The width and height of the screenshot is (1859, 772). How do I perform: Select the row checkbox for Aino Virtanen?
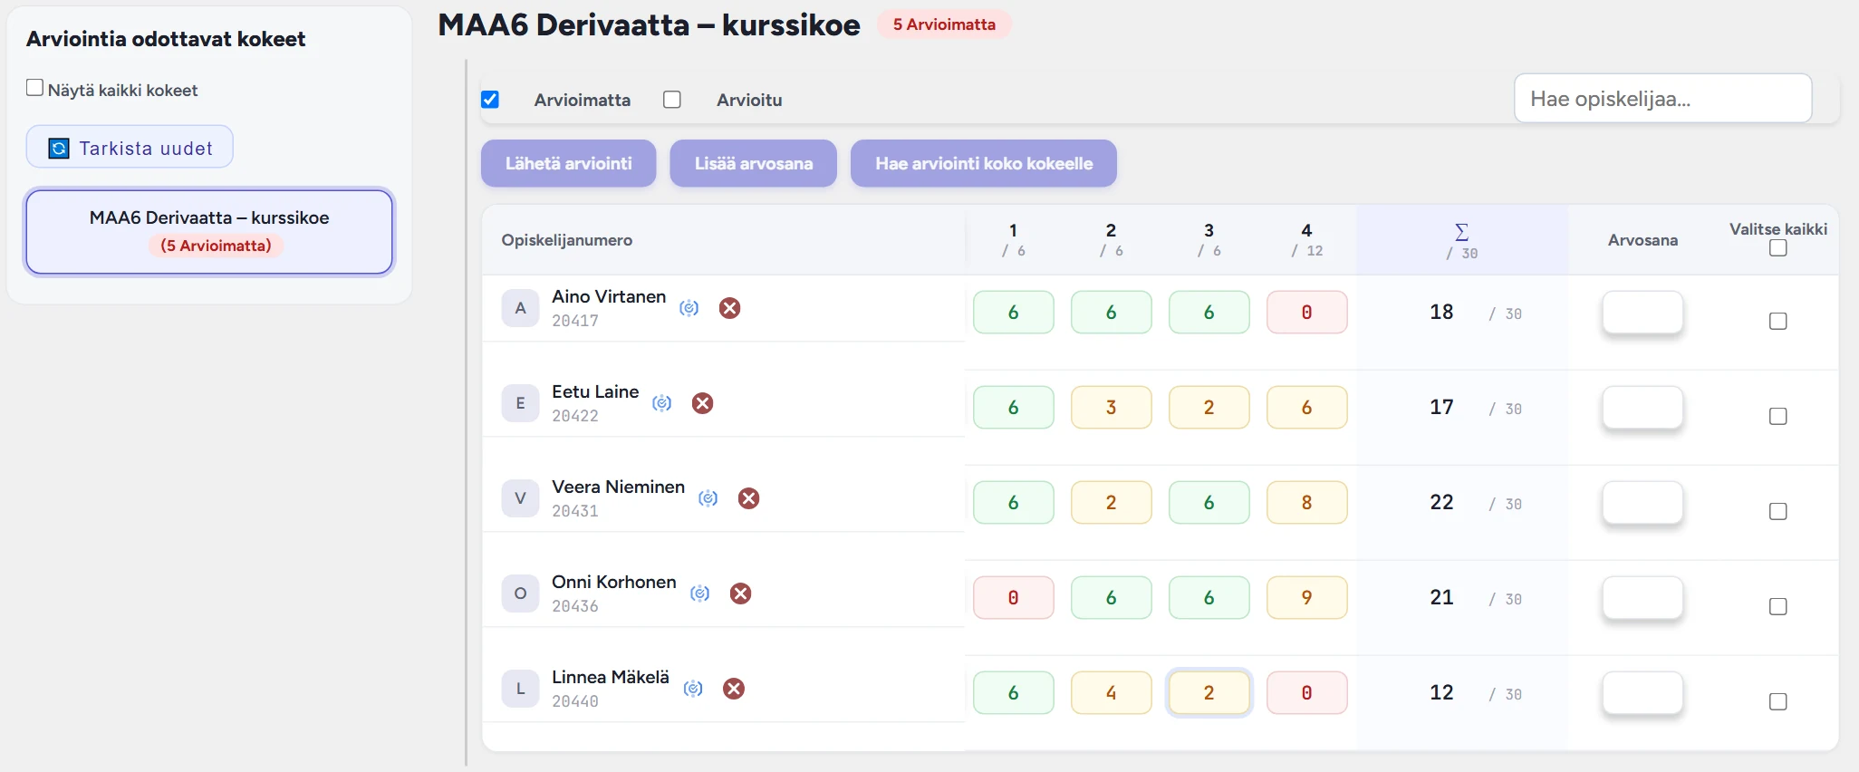point(1778,322)
